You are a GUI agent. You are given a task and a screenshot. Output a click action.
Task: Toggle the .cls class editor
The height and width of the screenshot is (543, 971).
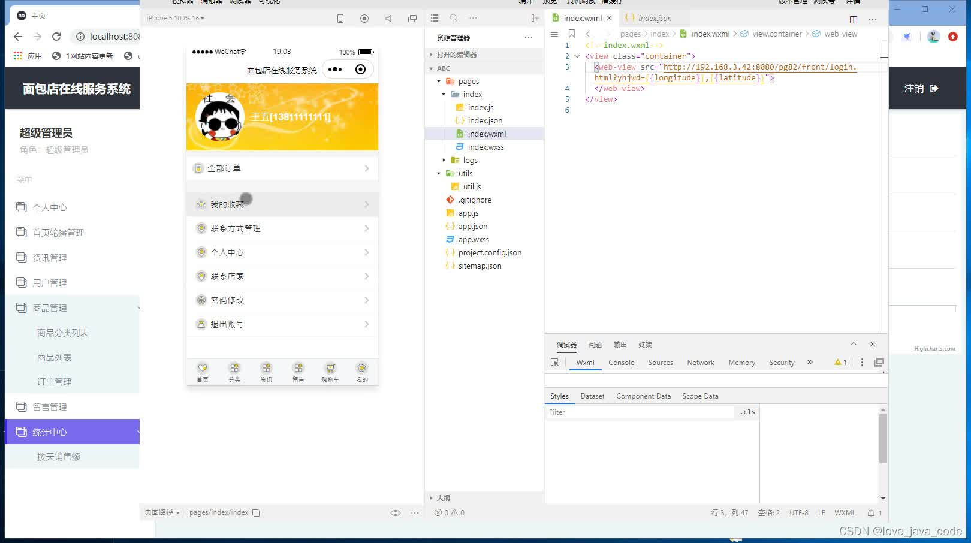coord(747,412)
